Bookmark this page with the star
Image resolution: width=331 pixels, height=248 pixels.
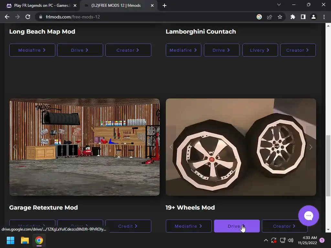point(280,17)
